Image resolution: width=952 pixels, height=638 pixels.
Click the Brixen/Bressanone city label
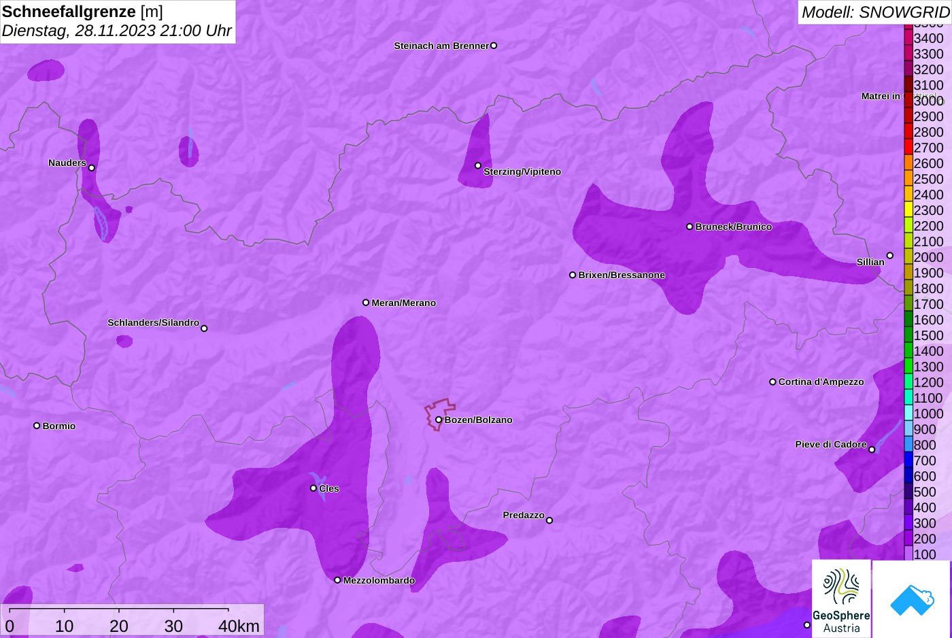click(x=622, y=275)
